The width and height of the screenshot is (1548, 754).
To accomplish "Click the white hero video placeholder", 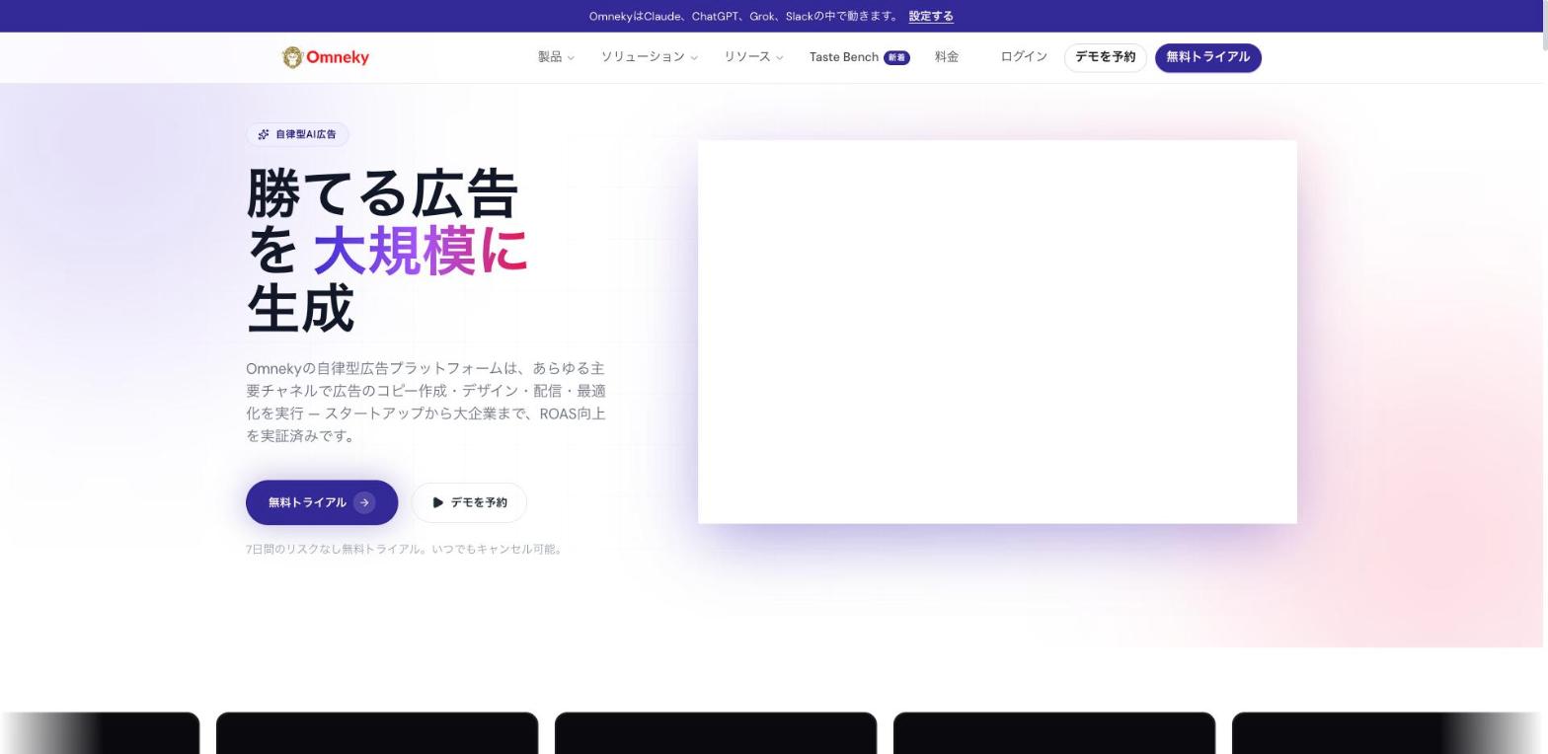I will point(997,332).
